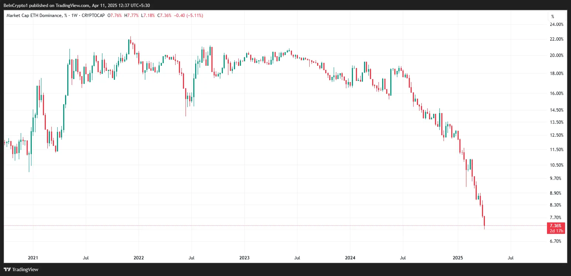Click the 20.00% price axis label
Image resolution: width=571 pixels, height=276 pixels.
point(557,55)
